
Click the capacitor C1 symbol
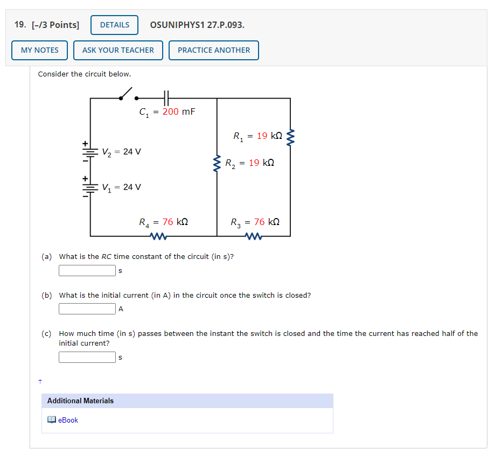(166, 98)
